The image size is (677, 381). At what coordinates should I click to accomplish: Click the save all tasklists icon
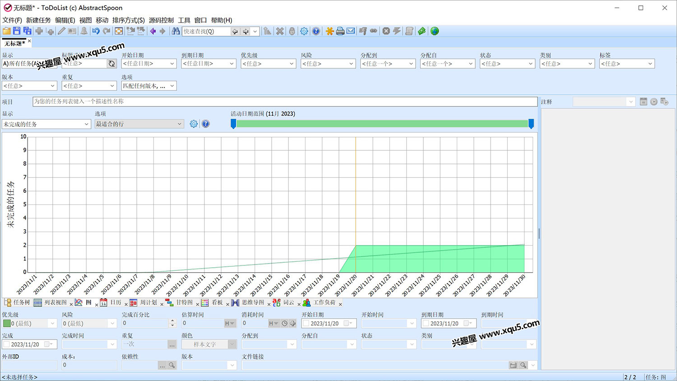(27, 31)
